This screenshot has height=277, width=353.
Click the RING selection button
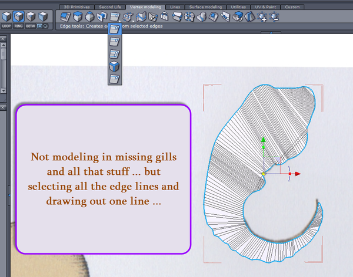(18, 26)
